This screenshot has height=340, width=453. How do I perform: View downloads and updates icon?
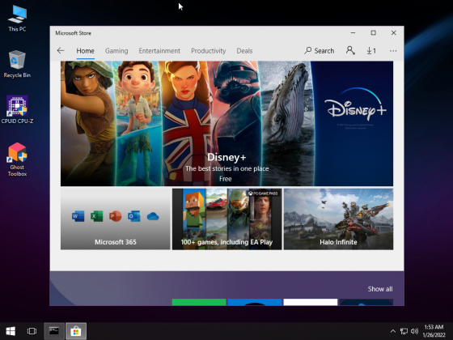pyautogui.click(x=371, y=51)
